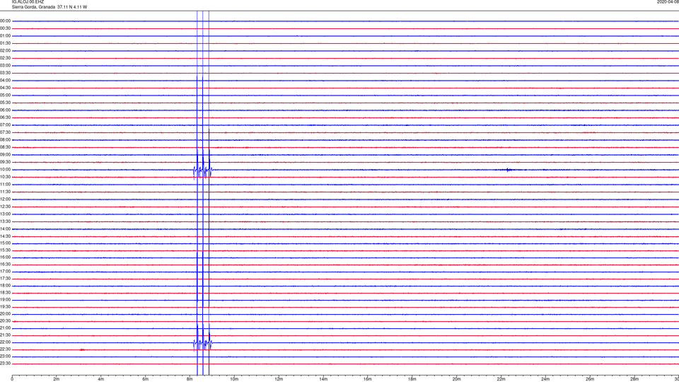Image resolution: width=679 pixels, height=382 pixels.
Task: Select the 04:00 time label
Action: [x=5, y=80]
